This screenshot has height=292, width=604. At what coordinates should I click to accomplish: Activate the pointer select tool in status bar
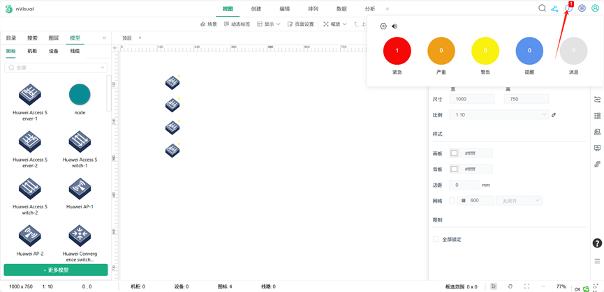[x=494, y=286]
